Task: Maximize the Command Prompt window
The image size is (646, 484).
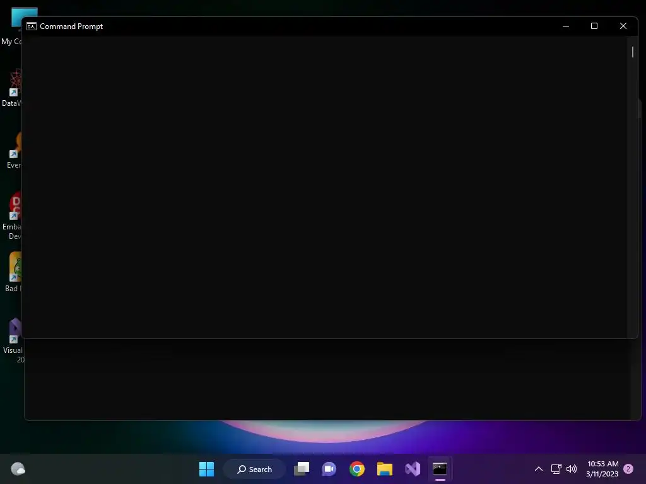Action: (x=594, y=26)
